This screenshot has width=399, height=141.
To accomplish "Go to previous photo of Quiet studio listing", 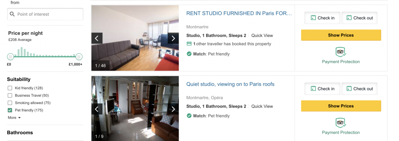I will (97, 109).
